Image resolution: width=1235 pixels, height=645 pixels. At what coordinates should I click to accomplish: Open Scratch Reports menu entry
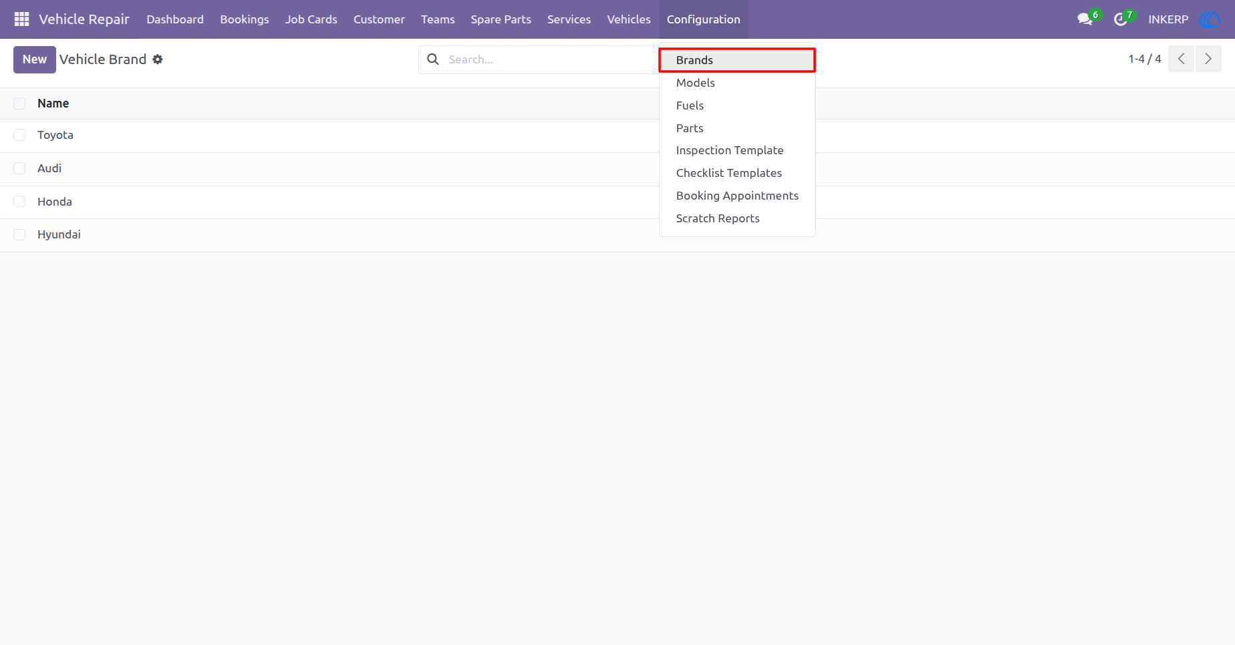tap(737, 218)
